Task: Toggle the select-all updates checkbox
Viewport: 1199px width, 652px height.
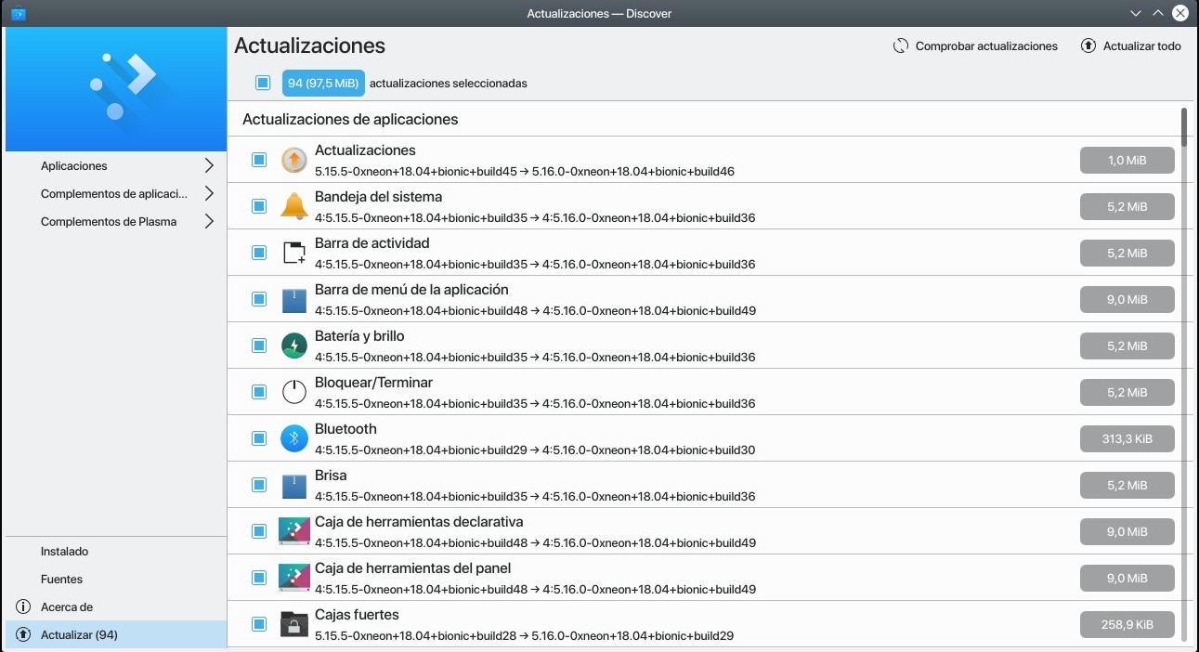Action: 263,83
